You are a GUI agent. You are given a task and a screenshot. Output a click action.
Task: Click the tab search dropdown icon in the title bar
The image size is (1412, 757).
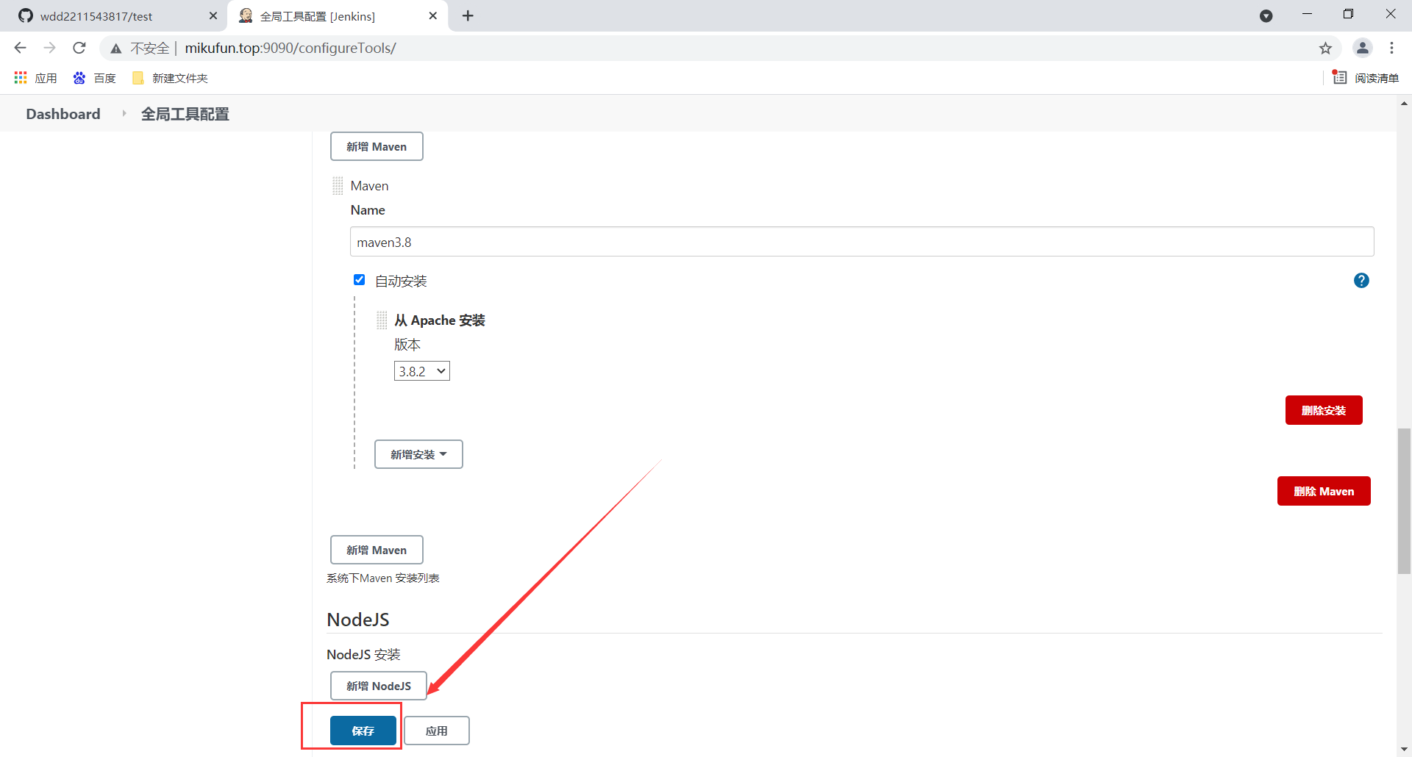click(x=1266, y=16)
